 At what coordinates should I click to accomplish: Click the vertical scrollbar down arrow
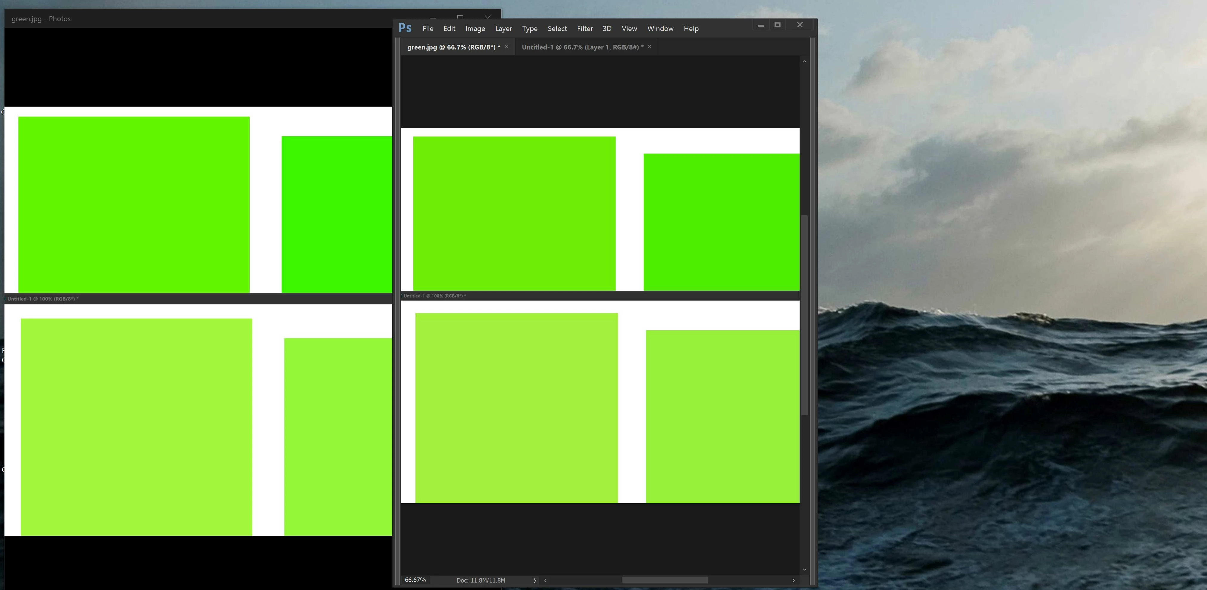(x=804, y=569)
